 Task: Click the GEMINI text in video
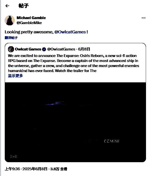(112, 141)
